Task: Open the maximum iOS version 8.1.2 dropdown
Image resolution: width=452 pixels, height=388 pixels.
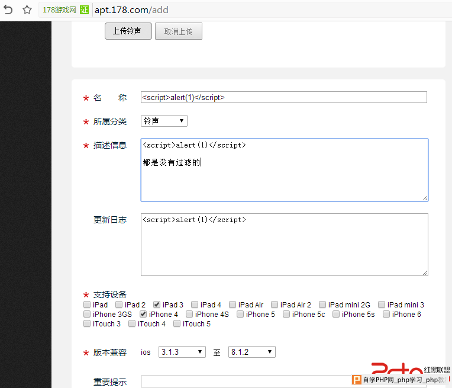Action: (251, 352)
